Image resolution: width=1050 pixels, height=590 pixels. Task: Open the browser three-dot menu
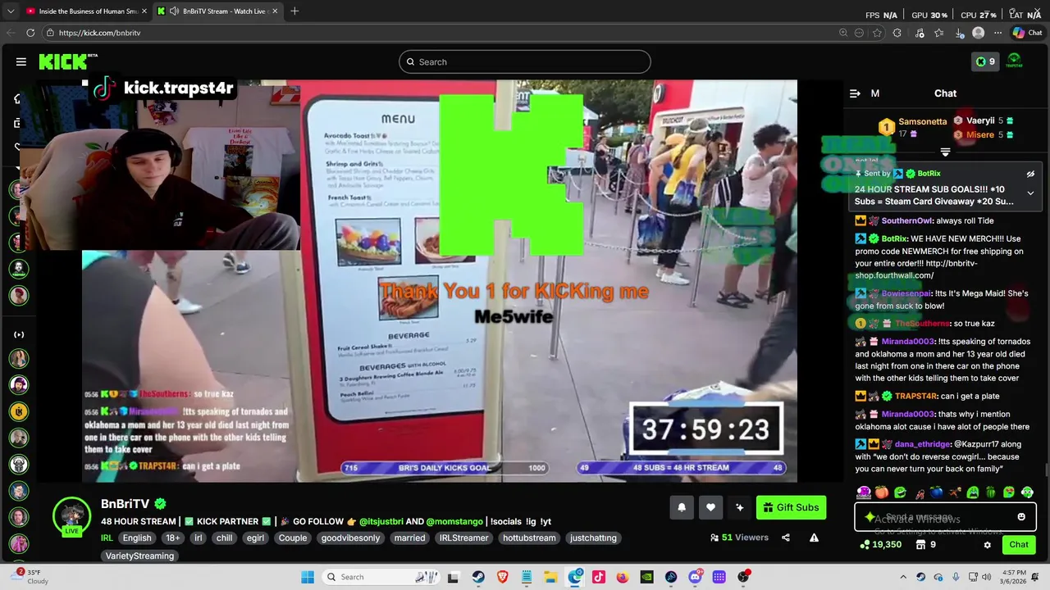pyautogui.click(x=997, y=33)
